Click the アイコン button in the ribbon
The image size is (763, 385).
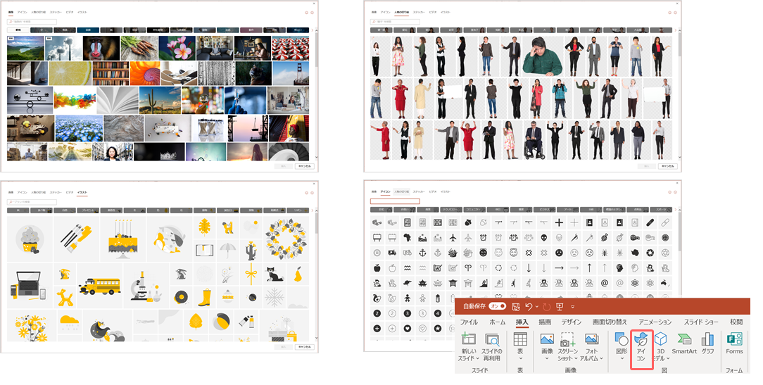tap(641, 348)
